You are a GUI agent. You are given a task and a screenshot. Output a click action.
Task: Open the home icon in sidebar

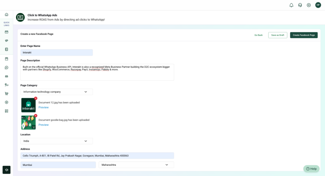tap(6, 15)
